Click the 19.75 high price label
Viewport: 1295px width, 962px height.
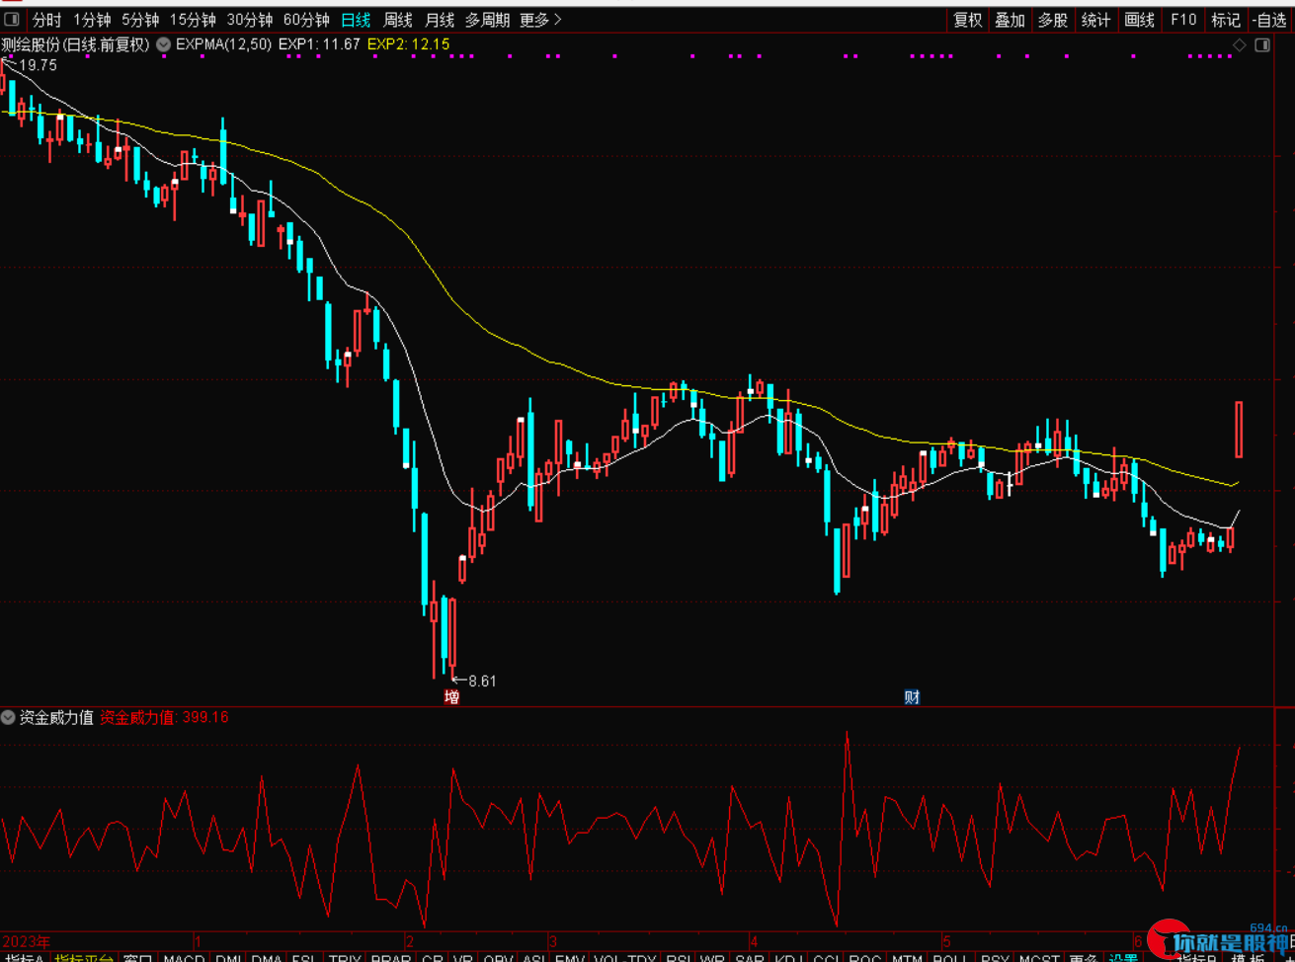pyautogui.click(x=38, y=65)
